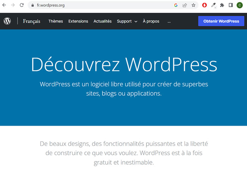Open Actualités in navigation
This screenshot has width=247, height=173.
tap(102, 21)
